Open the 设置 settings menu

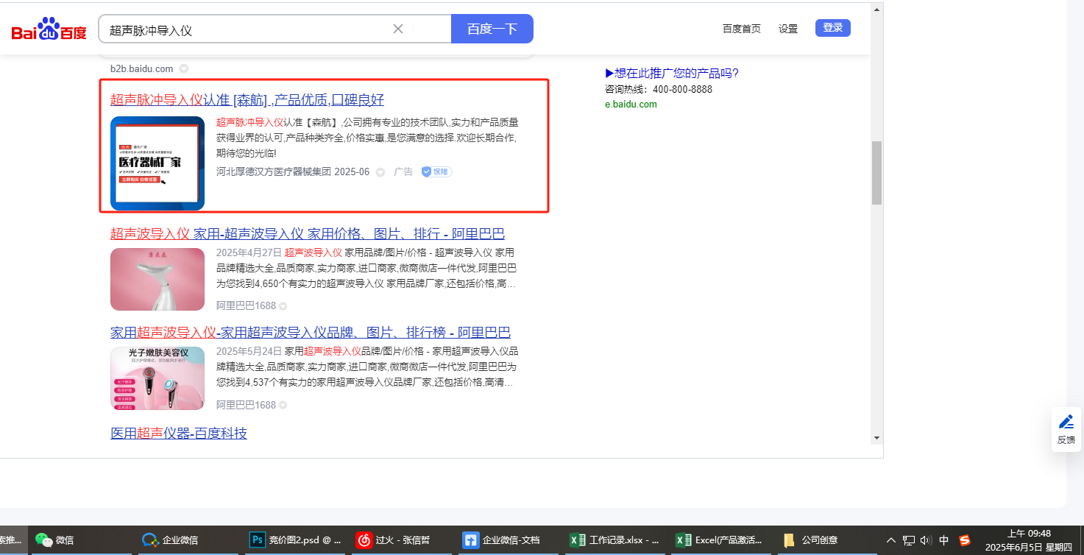click(x=788, y=29)
